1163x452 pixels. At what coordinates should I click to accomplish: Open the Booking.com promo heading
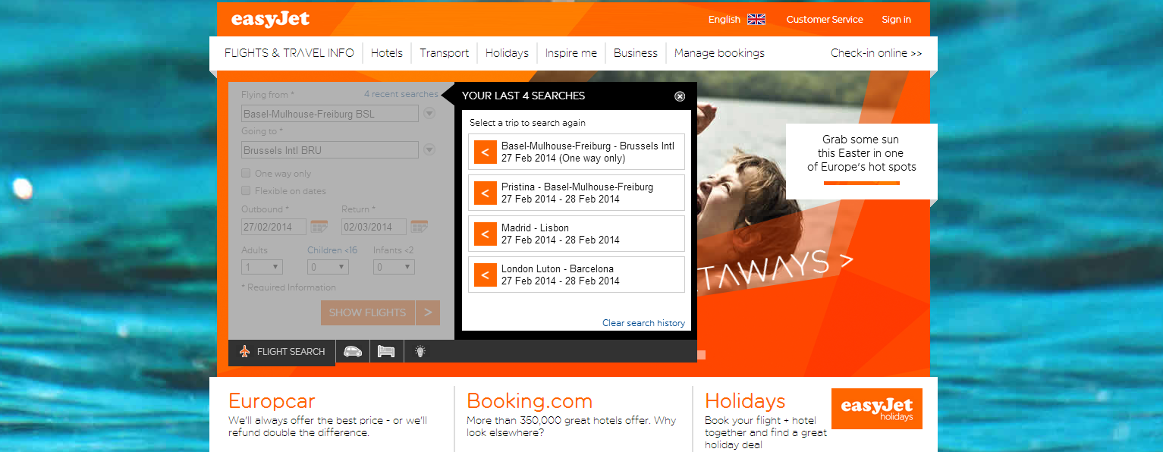click(530, 401)
